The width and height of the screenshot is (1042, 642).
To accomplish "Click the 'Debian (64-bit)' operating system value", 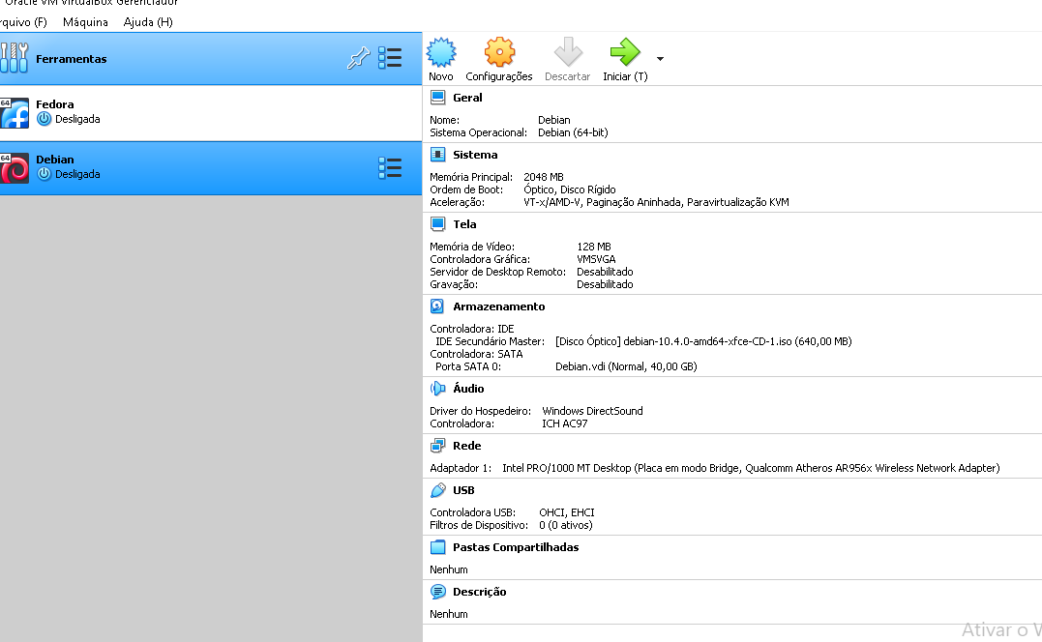I will [x=573, y=132].
